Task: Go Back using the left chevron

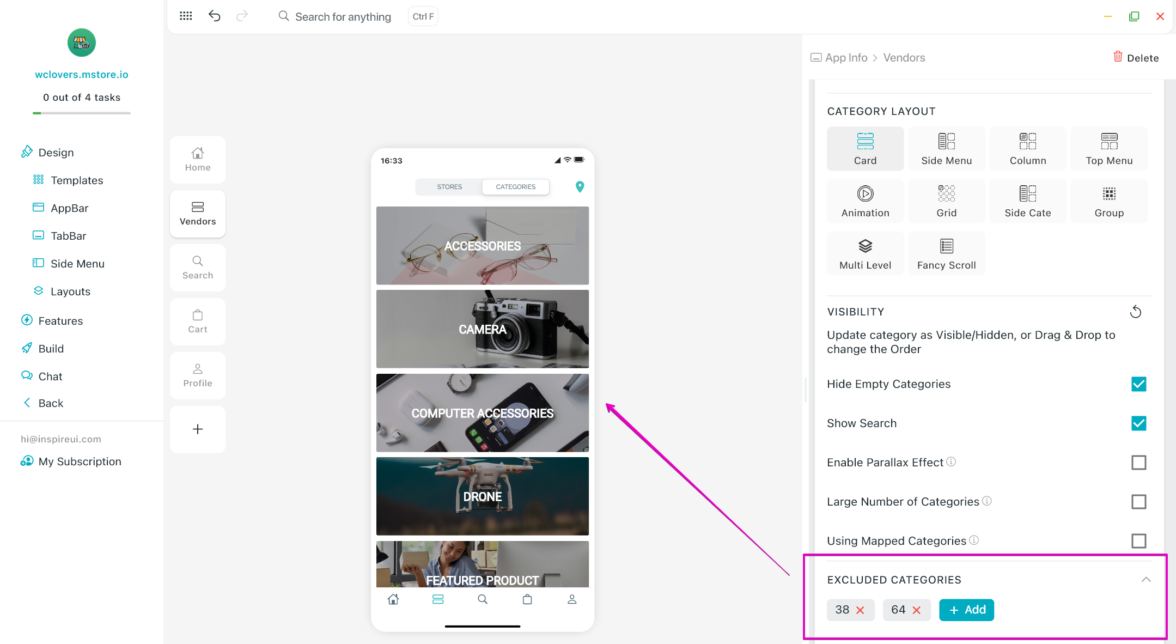Action: [x=27, y=403]
